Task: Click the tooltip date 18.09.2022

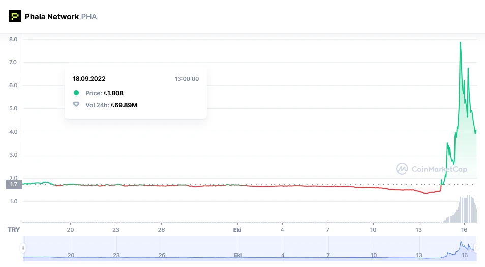Action: point(89,79)
